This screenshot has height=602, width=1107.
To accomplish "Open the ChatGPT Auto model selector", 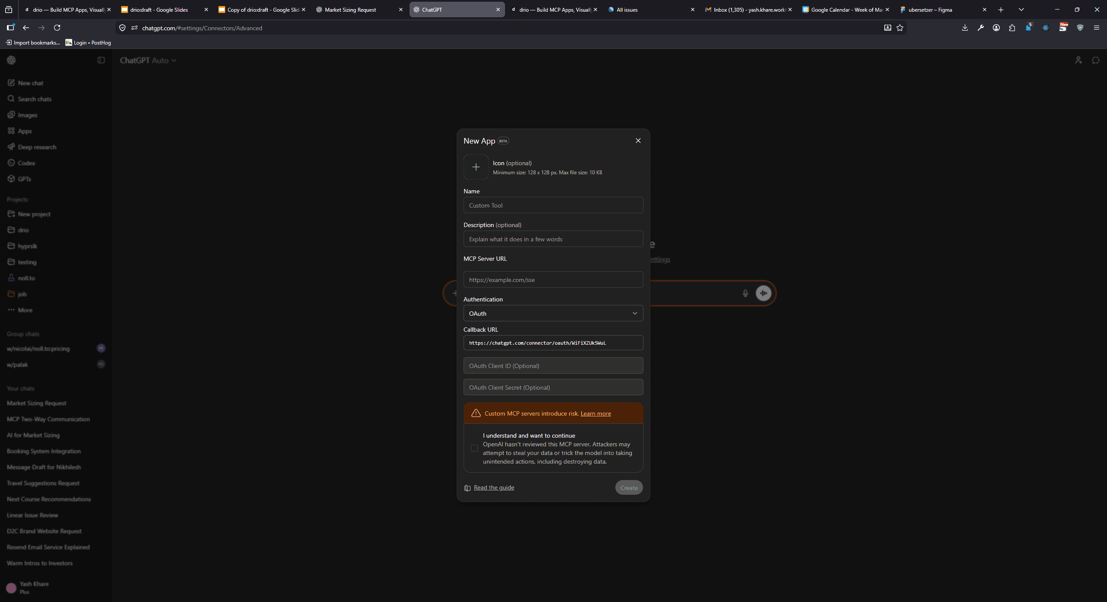I will (149, 60).
